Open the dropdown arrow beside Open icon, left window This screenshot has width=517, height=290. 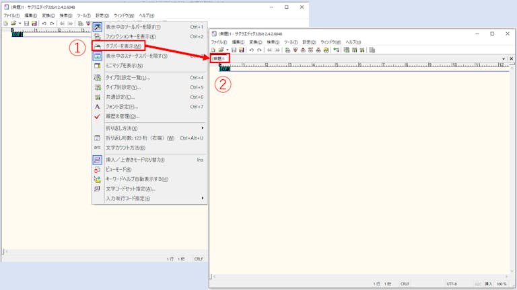pos(20,23)
